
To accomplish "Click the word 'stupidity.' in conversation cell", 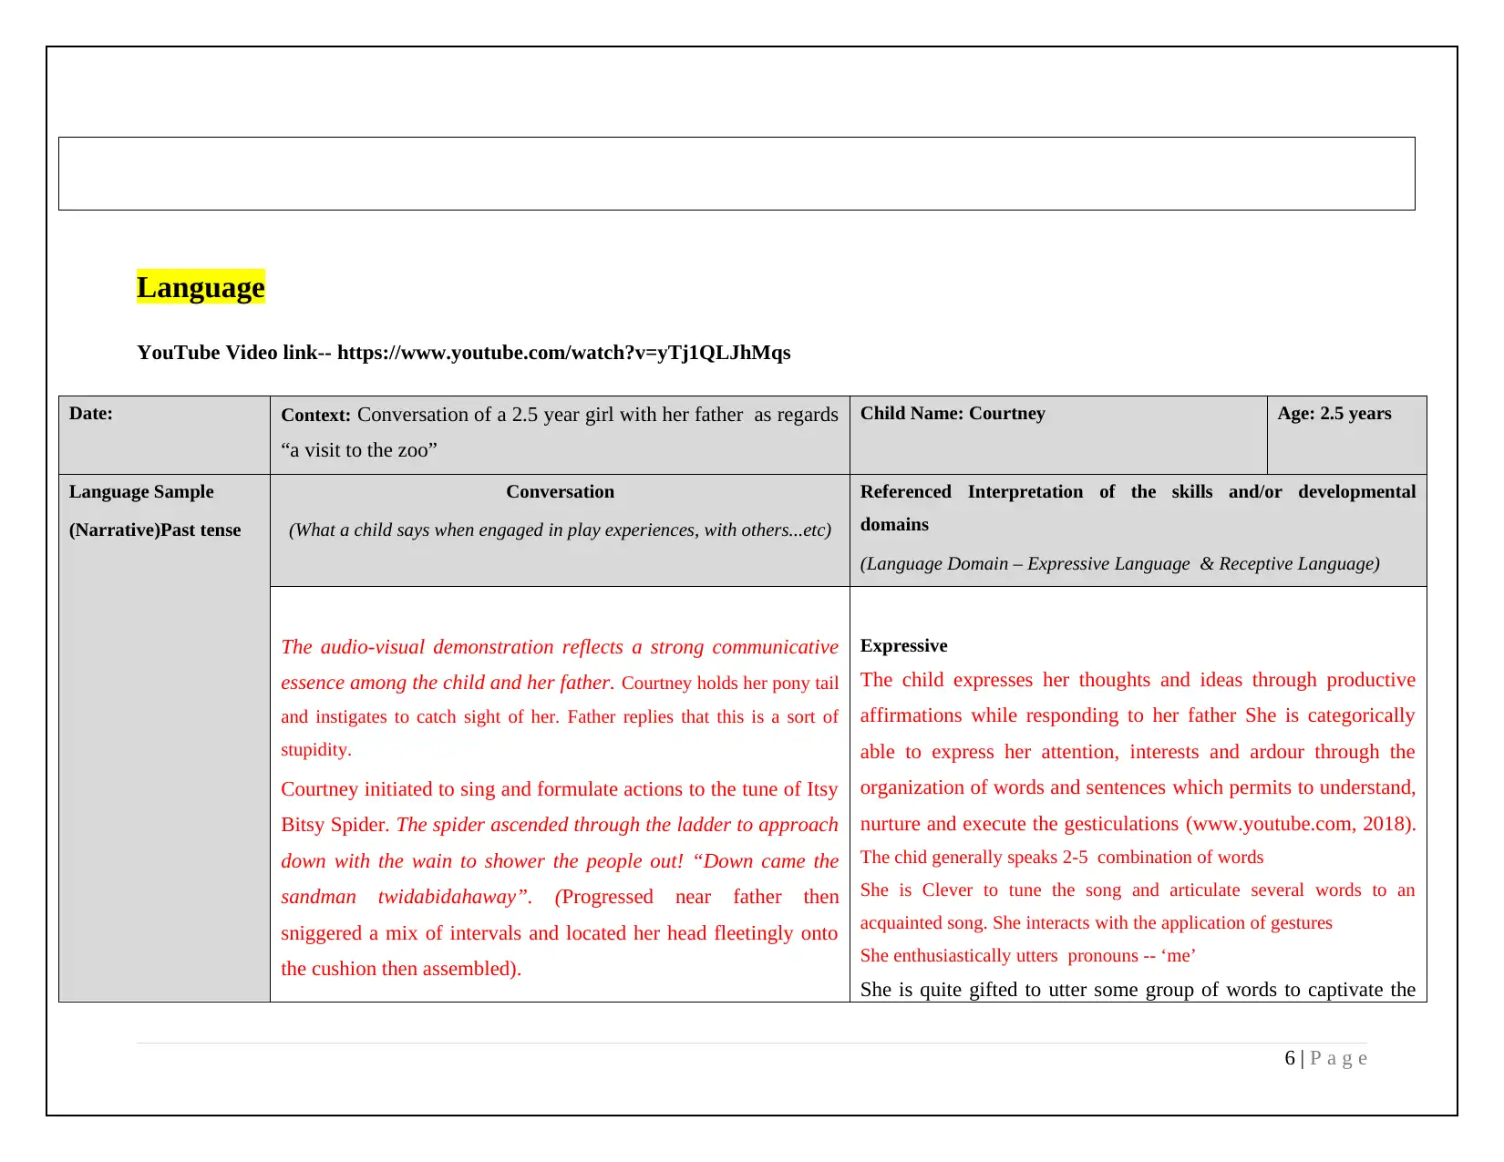I will pyautogui.click(x=315, y=750).
